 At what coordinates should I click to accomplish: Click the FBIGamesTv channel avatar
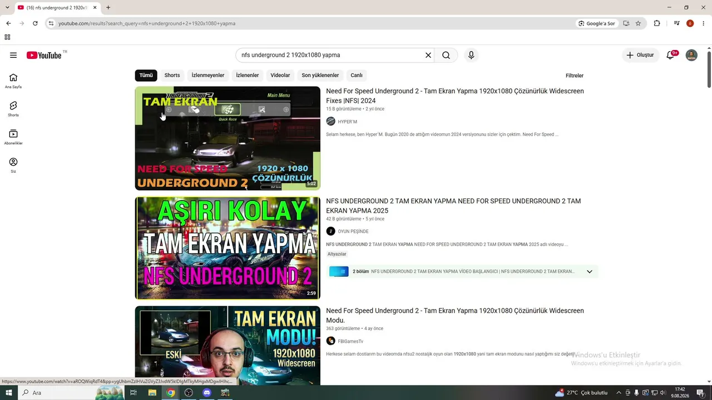(330, 342)
